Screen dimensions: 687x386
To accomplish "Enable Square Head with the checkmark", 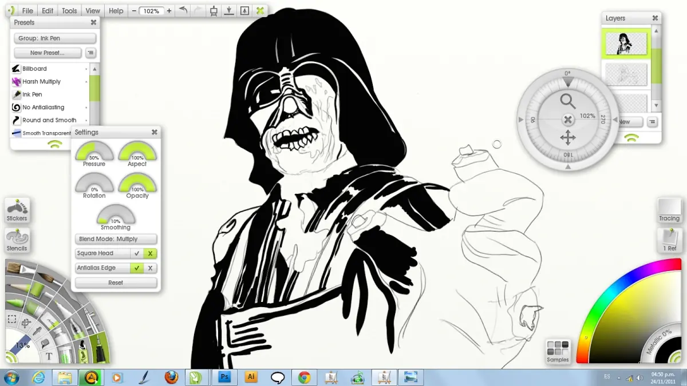I will 137,253.
